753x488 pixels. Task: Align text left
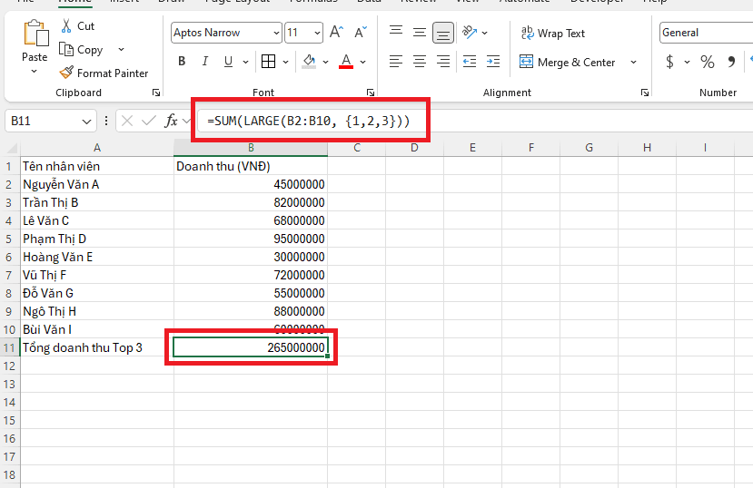[396, 62]
